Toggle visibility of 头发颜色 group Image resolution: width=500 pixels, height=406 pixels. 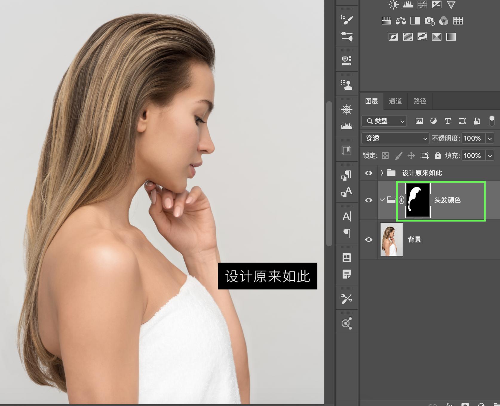tap(369, 200)
